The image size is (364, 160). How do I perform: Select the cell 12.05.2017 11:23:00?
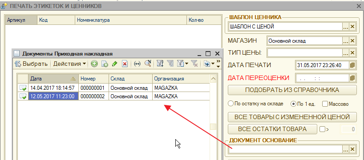53,96
